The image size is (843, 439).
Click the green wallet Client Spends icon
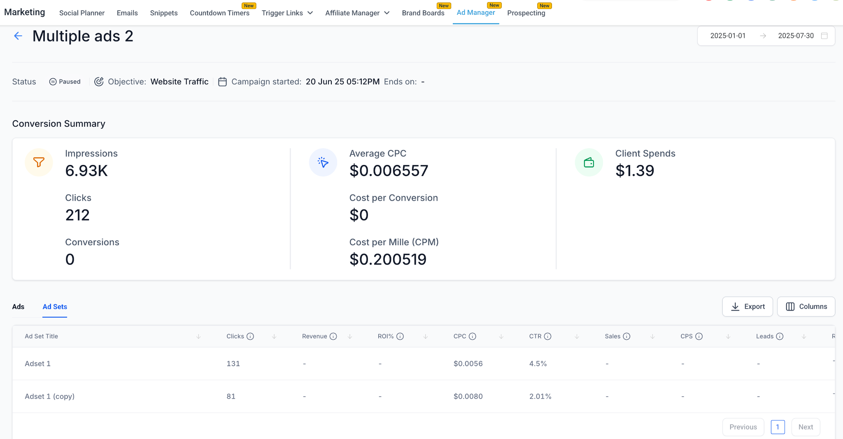coord(589,163)
